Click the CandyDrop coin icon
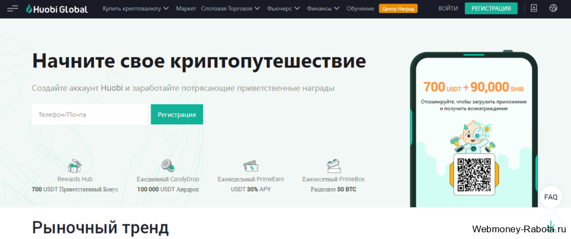The height and width of the screenshot is (239, 571). [x=168, y=166]
